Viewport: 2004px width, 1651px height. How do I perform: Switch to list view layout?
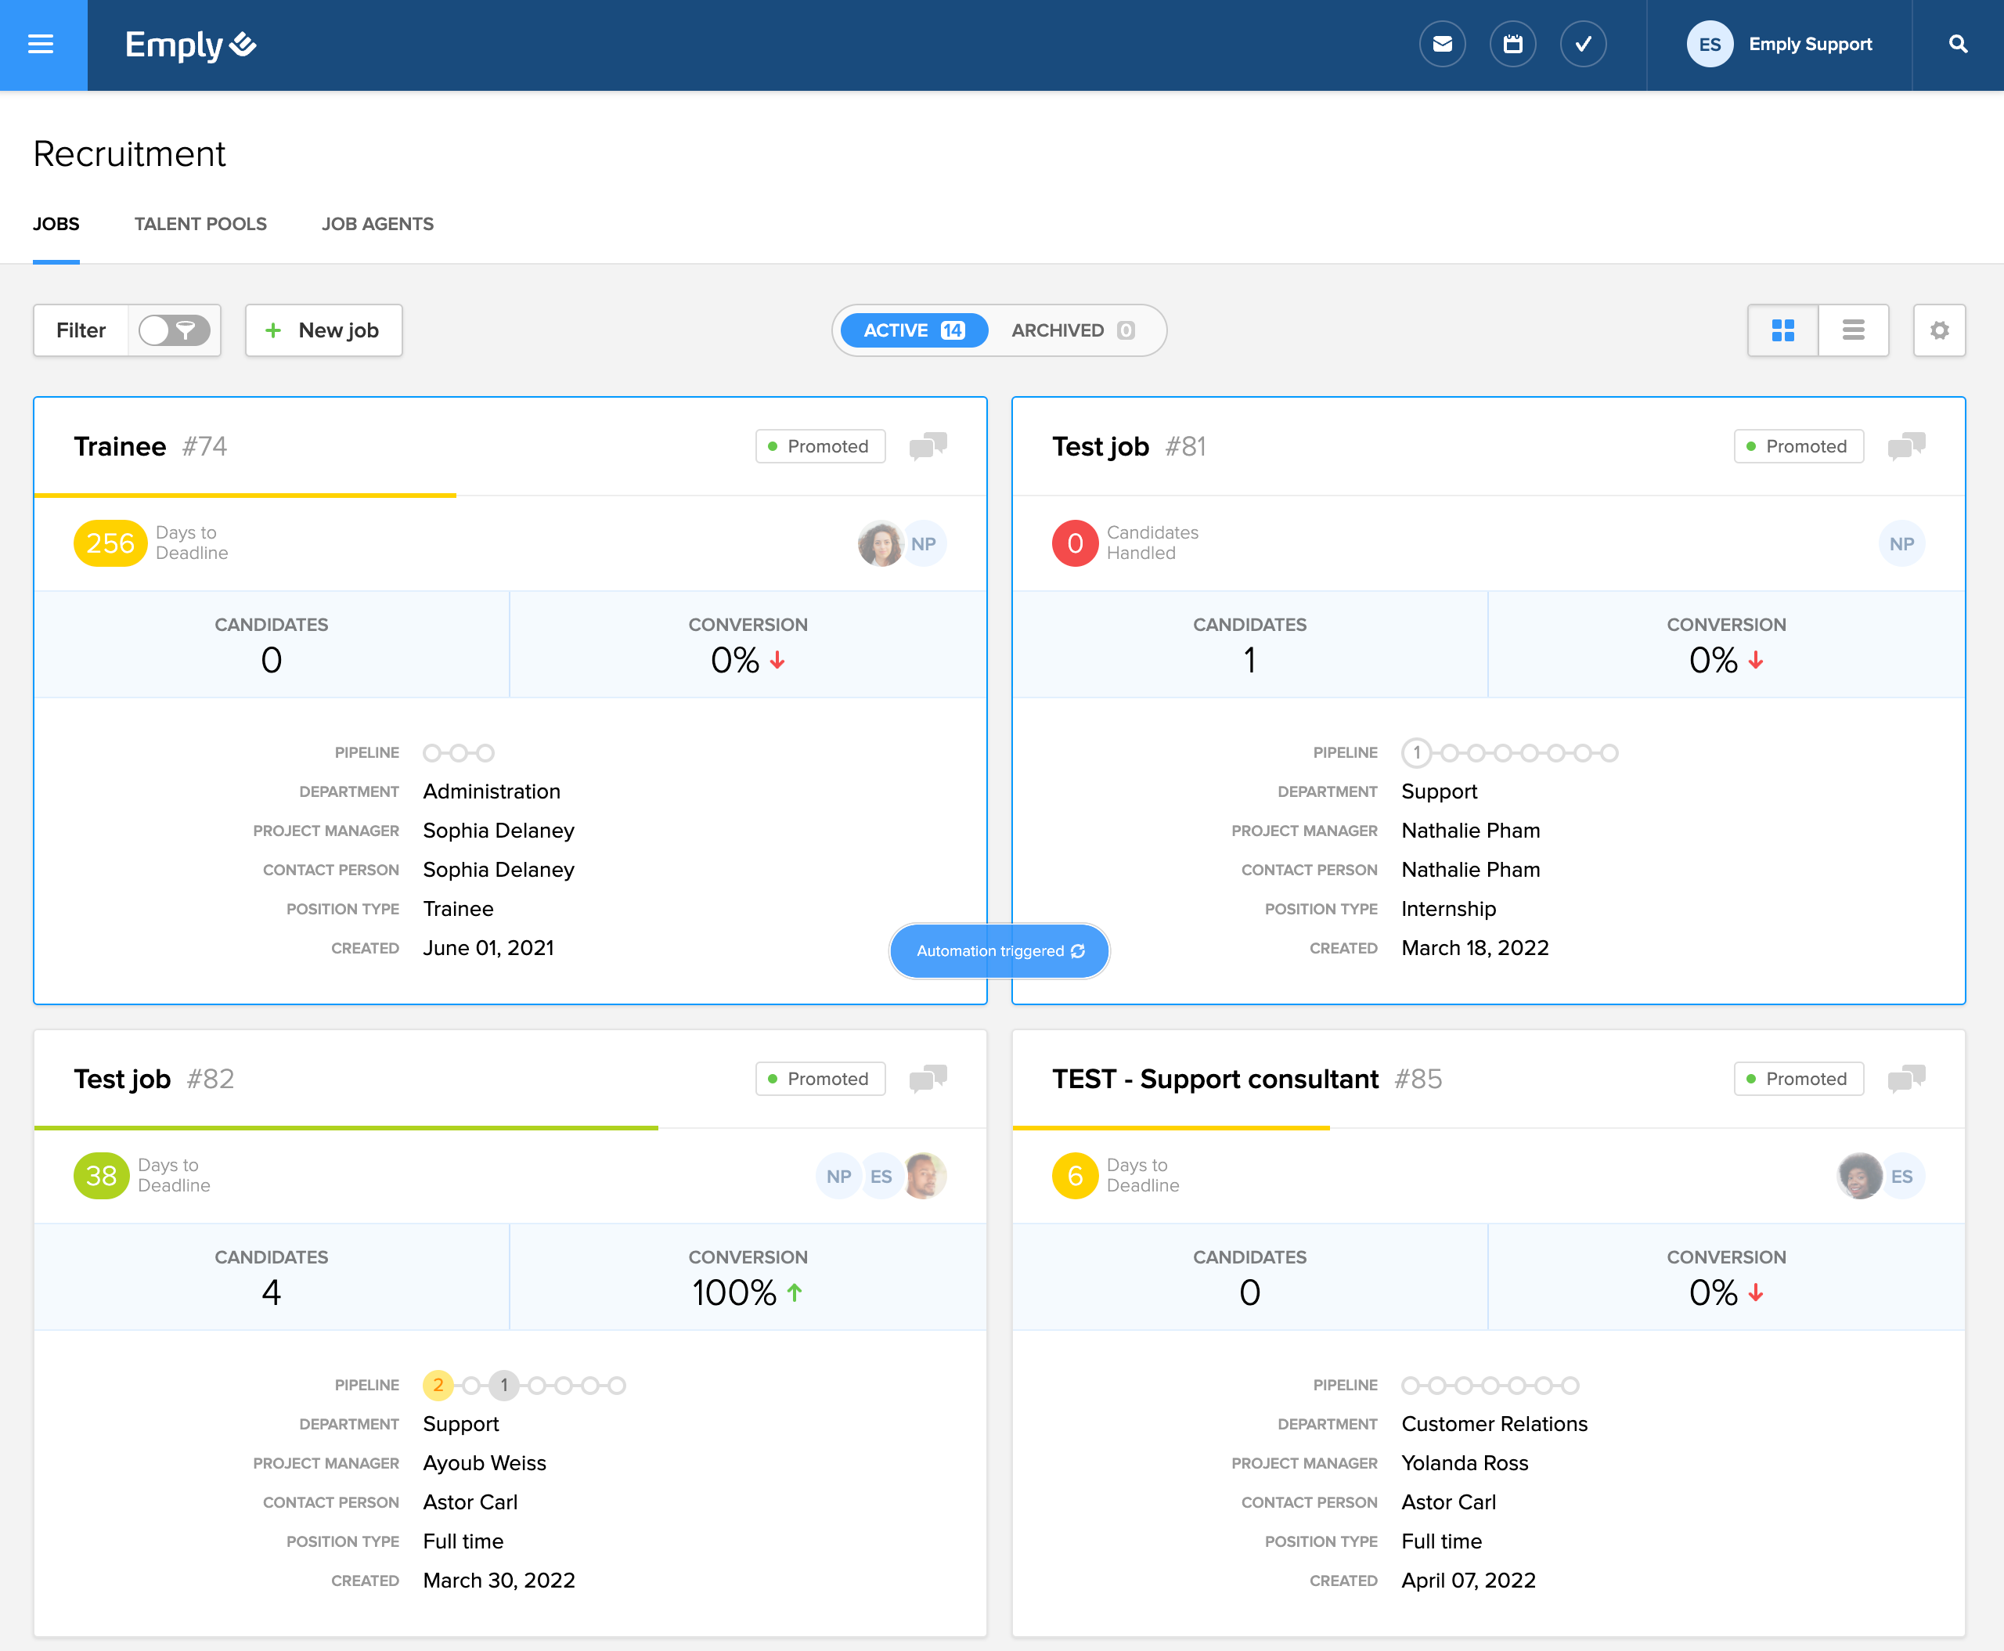pos(1853,330)
